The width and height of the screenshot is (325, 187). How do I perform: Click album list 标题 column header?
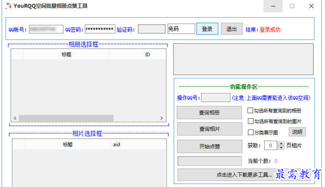pos(66,55)
